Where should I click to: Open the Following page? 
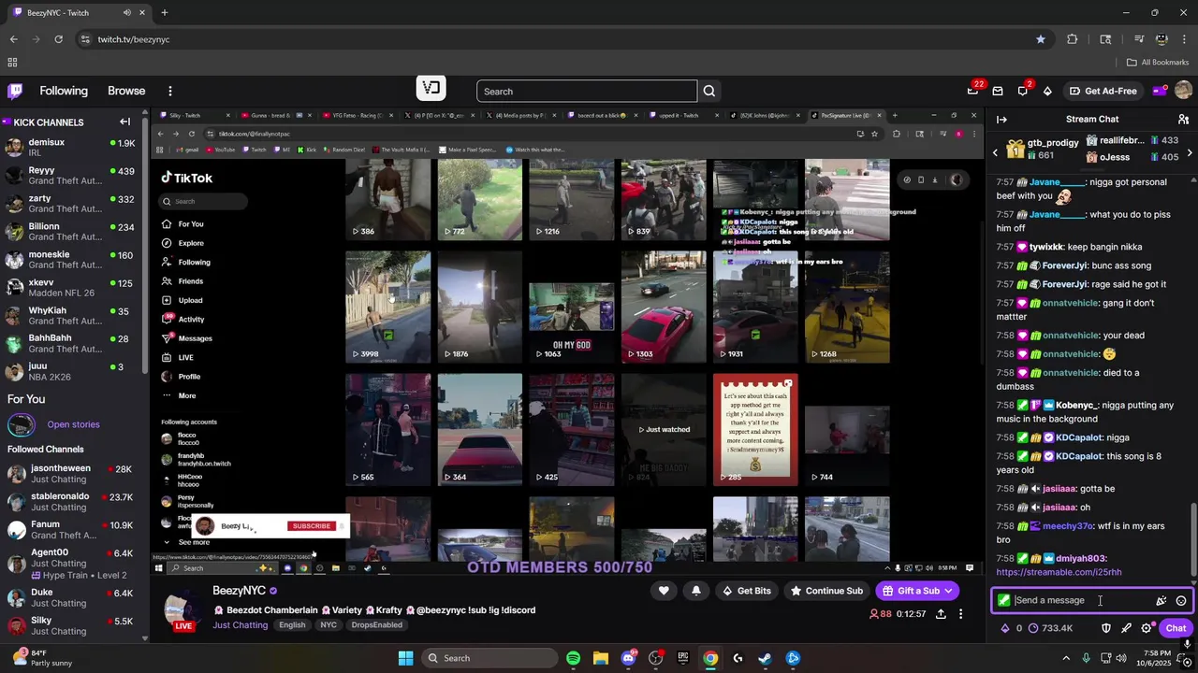click(x=64, y=91)
